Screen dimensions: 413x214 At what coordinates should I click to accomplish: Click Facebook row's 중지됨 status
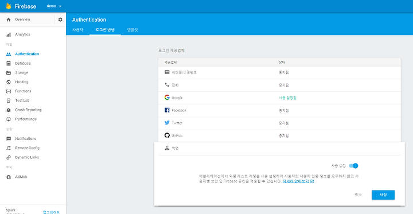pos(284,110)
